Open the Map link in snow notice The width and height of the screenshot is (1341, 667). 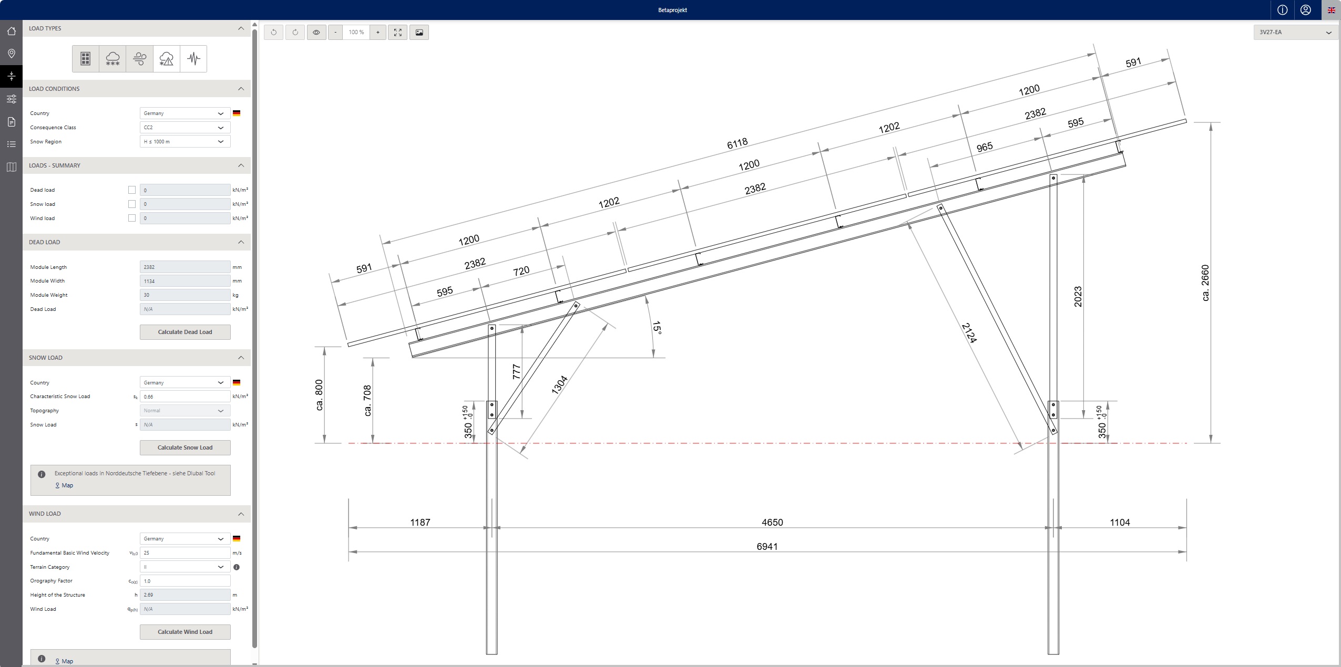click(64, 486)
